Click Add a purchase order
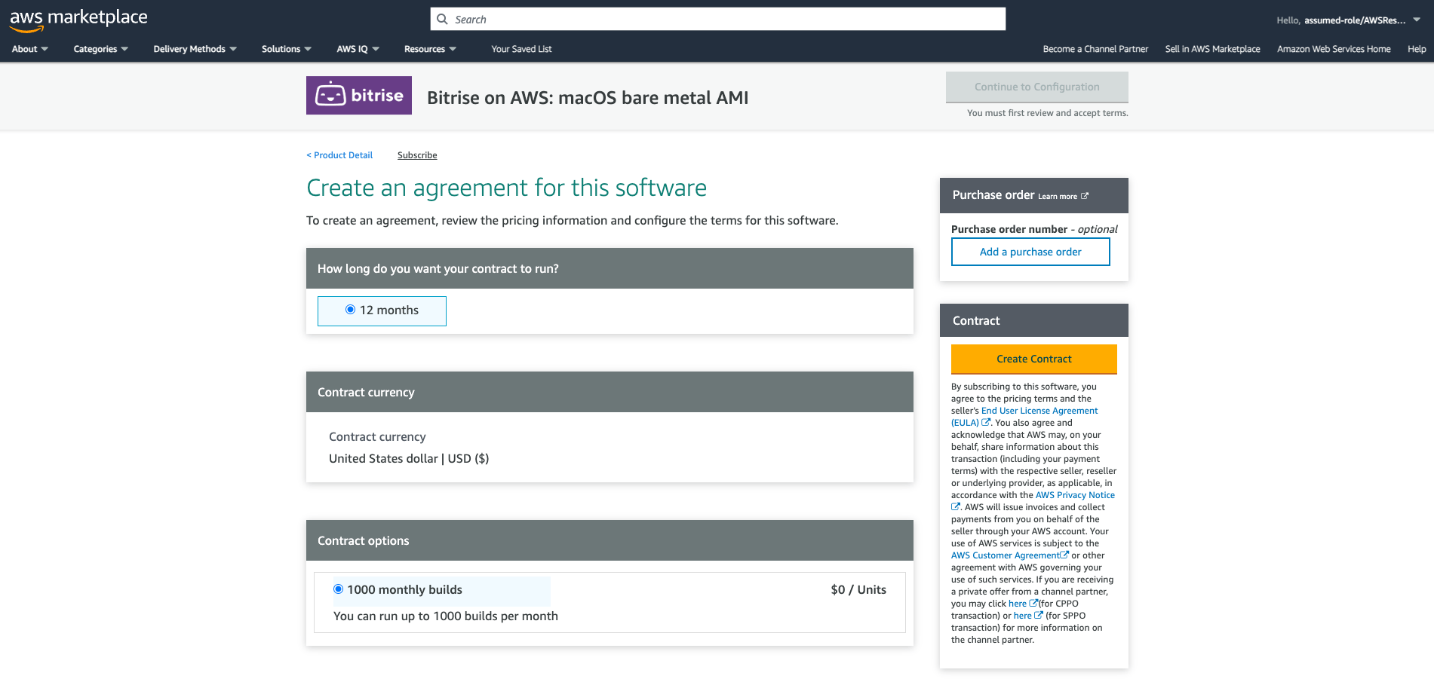The image size is (1434, 682). 1030,251
